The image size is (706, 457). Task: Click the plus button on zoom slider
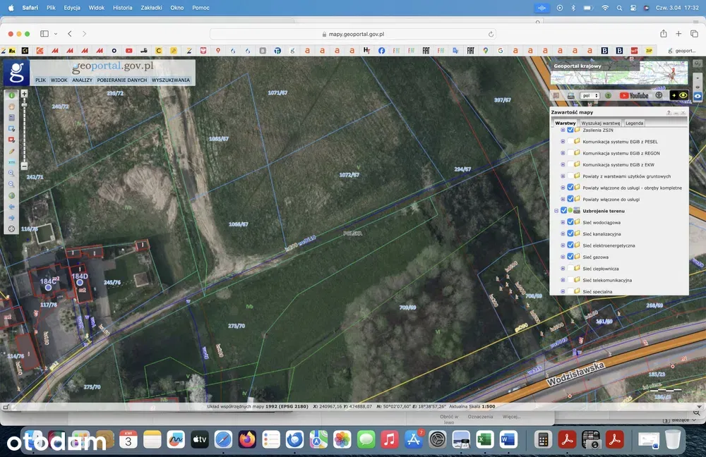(24, 94)
